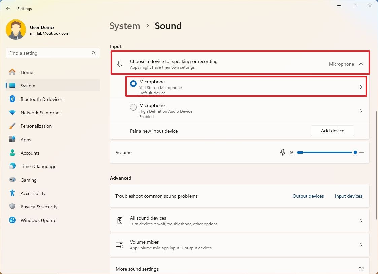
Task: Click the Bluetooth & devices icon
Action: pyautogui.click(x=12, y=99)
